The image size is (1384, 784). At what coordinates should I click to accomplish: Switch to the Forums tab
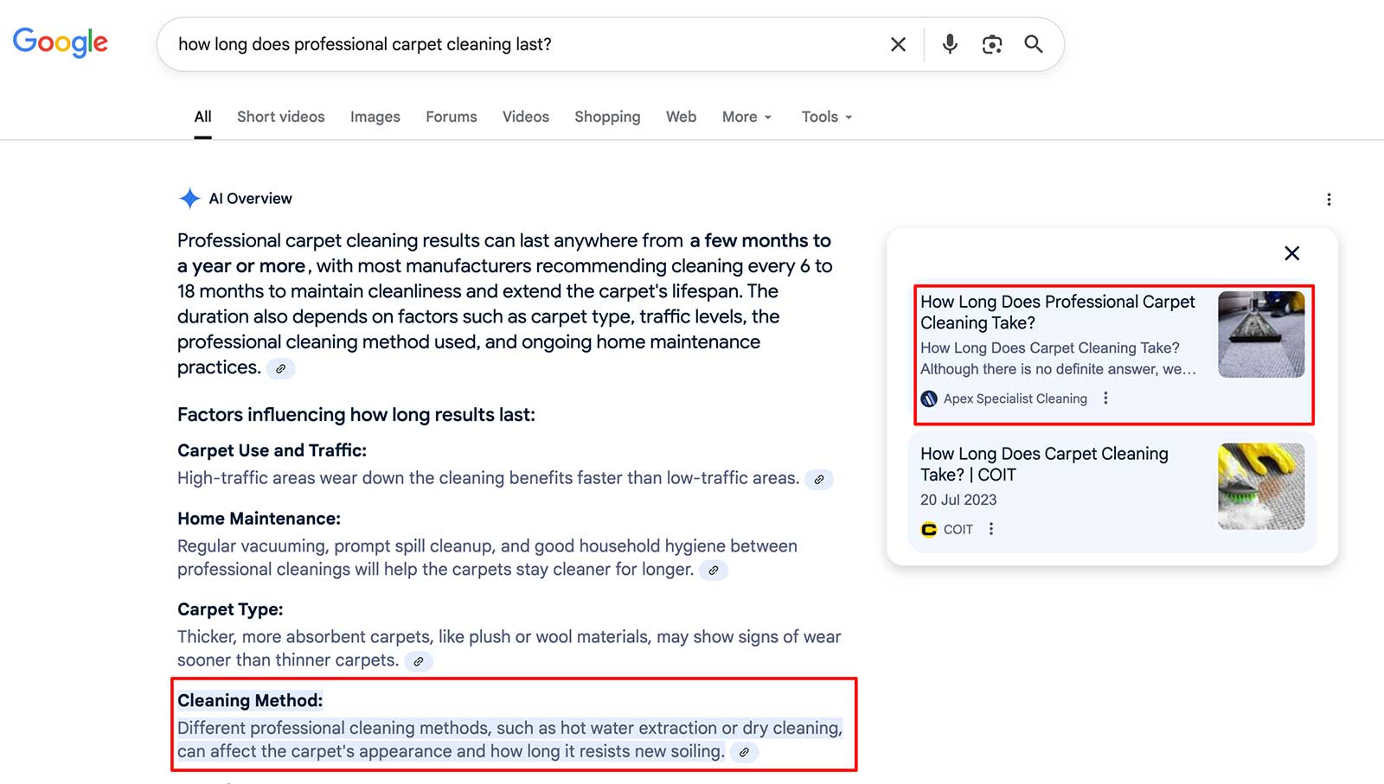click(x=451, y=117)
